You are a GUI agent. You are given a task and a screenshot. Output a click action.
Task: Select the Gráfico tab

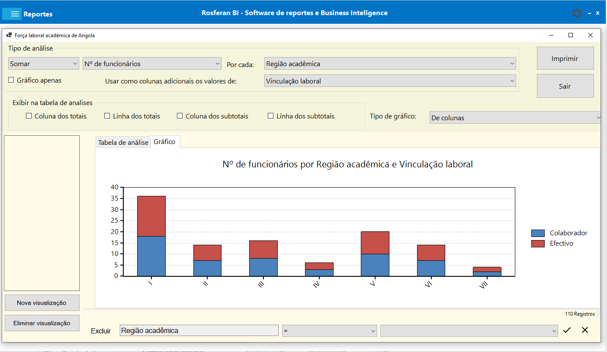pyautogui.click(x=165, y=142)
